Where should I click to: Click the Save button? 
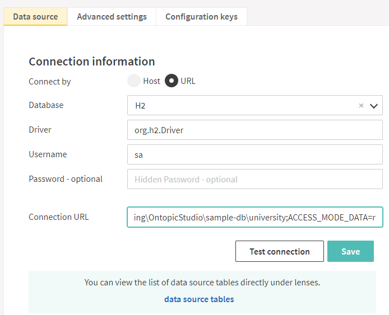[350, 251]
